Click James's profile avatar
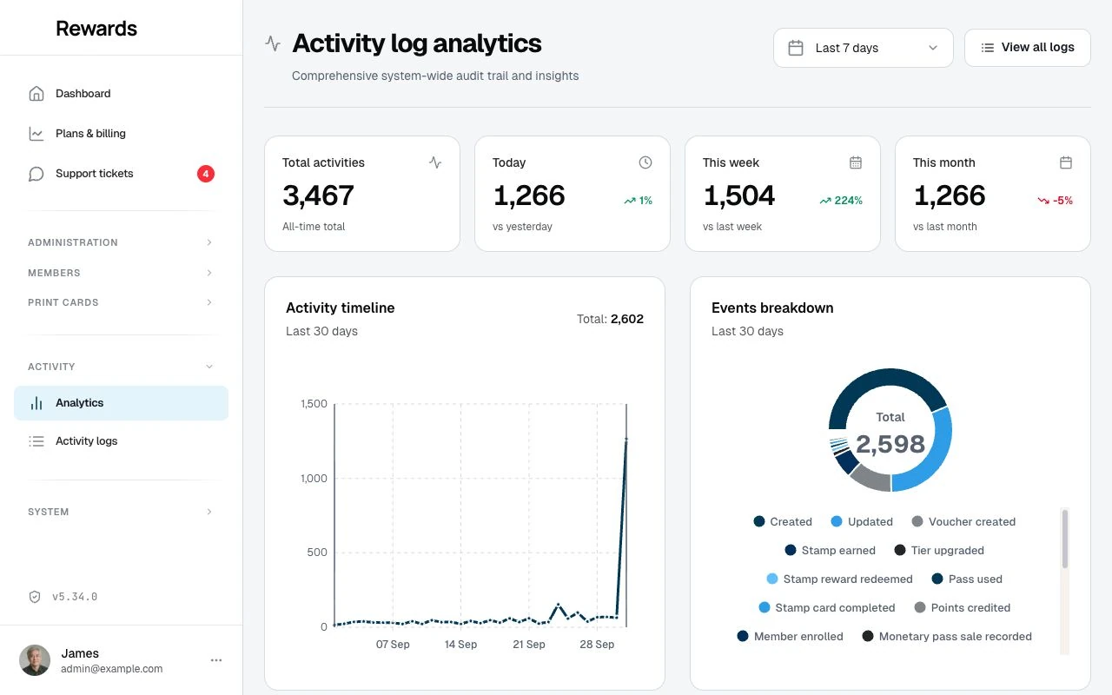This screenshot has width=1112, height=695. coord(35,660)
